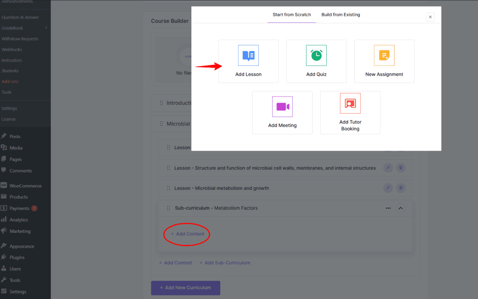Select the New Assignment note icon
Screen dimensions: 478x299
tap(384, 56)
